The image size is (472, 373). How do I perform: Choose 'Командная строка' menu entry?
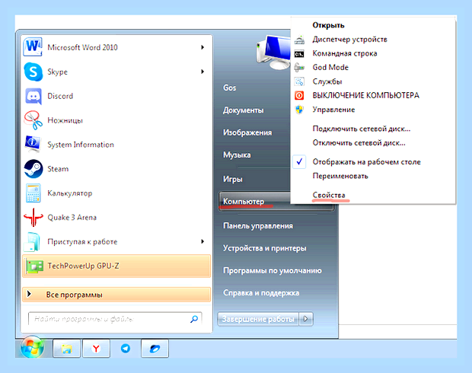click(345, 53)
